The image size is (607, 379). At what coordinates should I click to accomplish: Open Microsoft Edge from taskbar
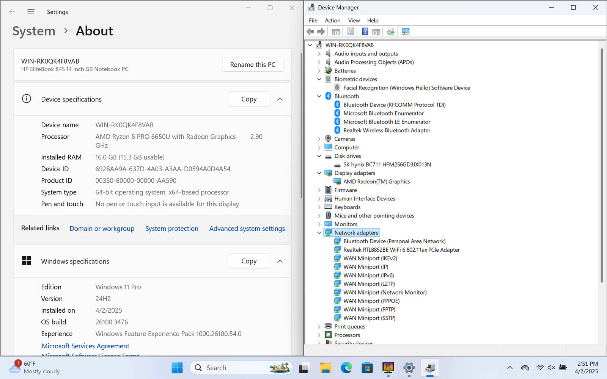[346, 368]
